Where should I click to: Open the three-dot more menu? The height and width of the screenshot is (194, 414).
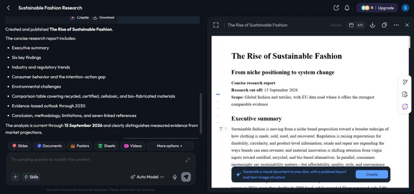point(396,25)
